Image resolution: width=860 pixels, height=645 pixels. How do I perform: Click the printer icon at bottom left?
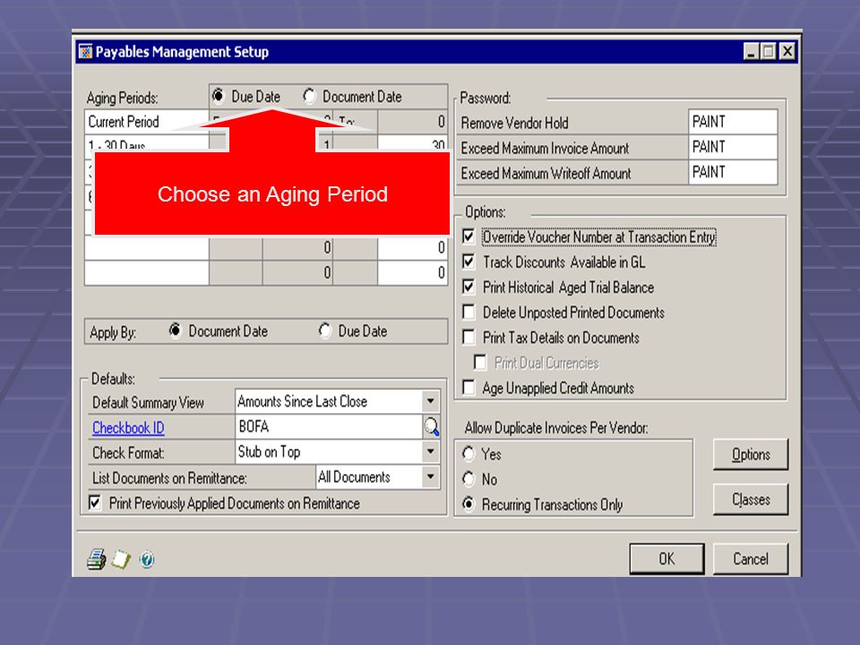click(x=97, y=559)
